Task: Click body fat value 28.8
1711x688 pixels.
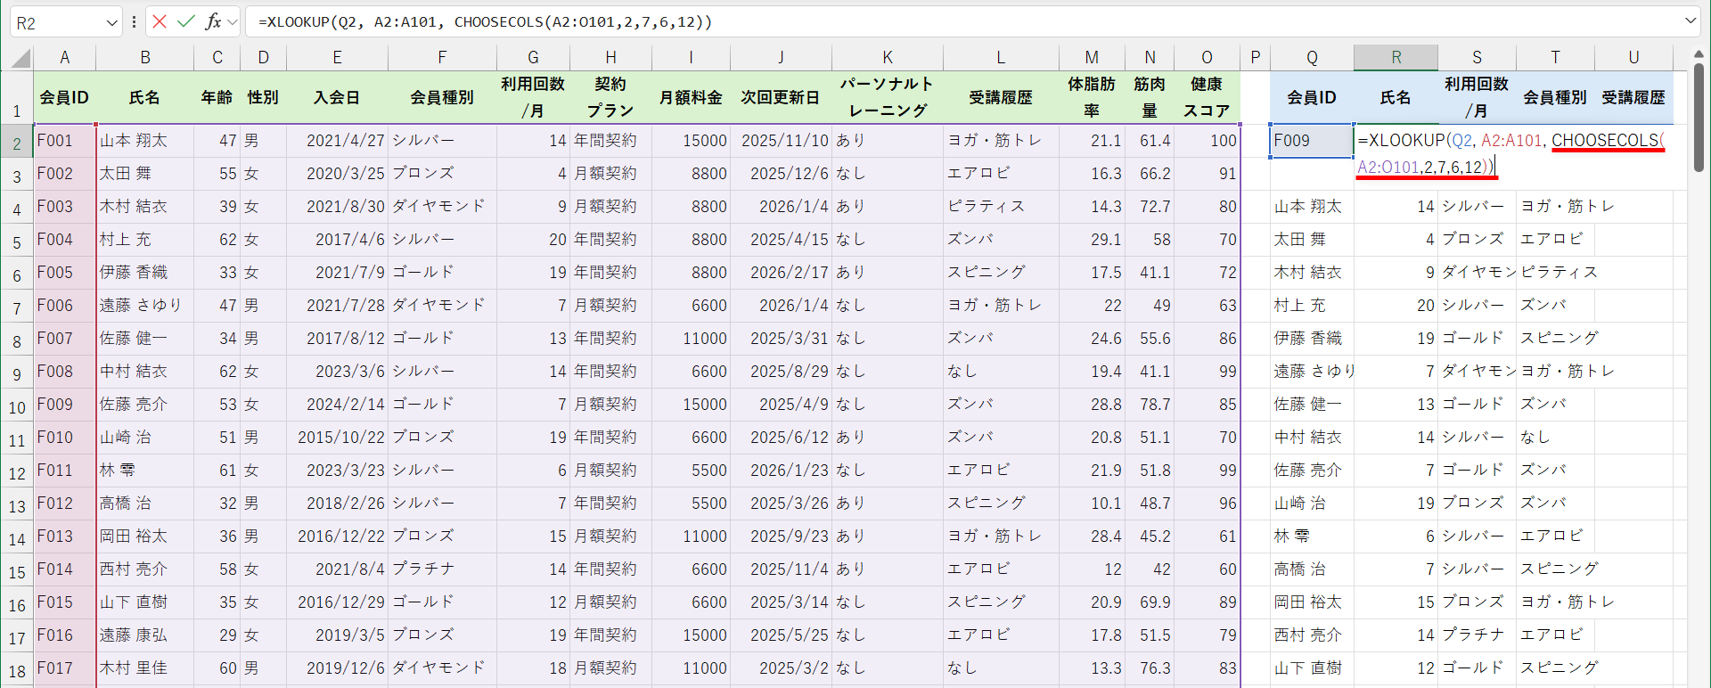Action: [x=1106, y=405]
